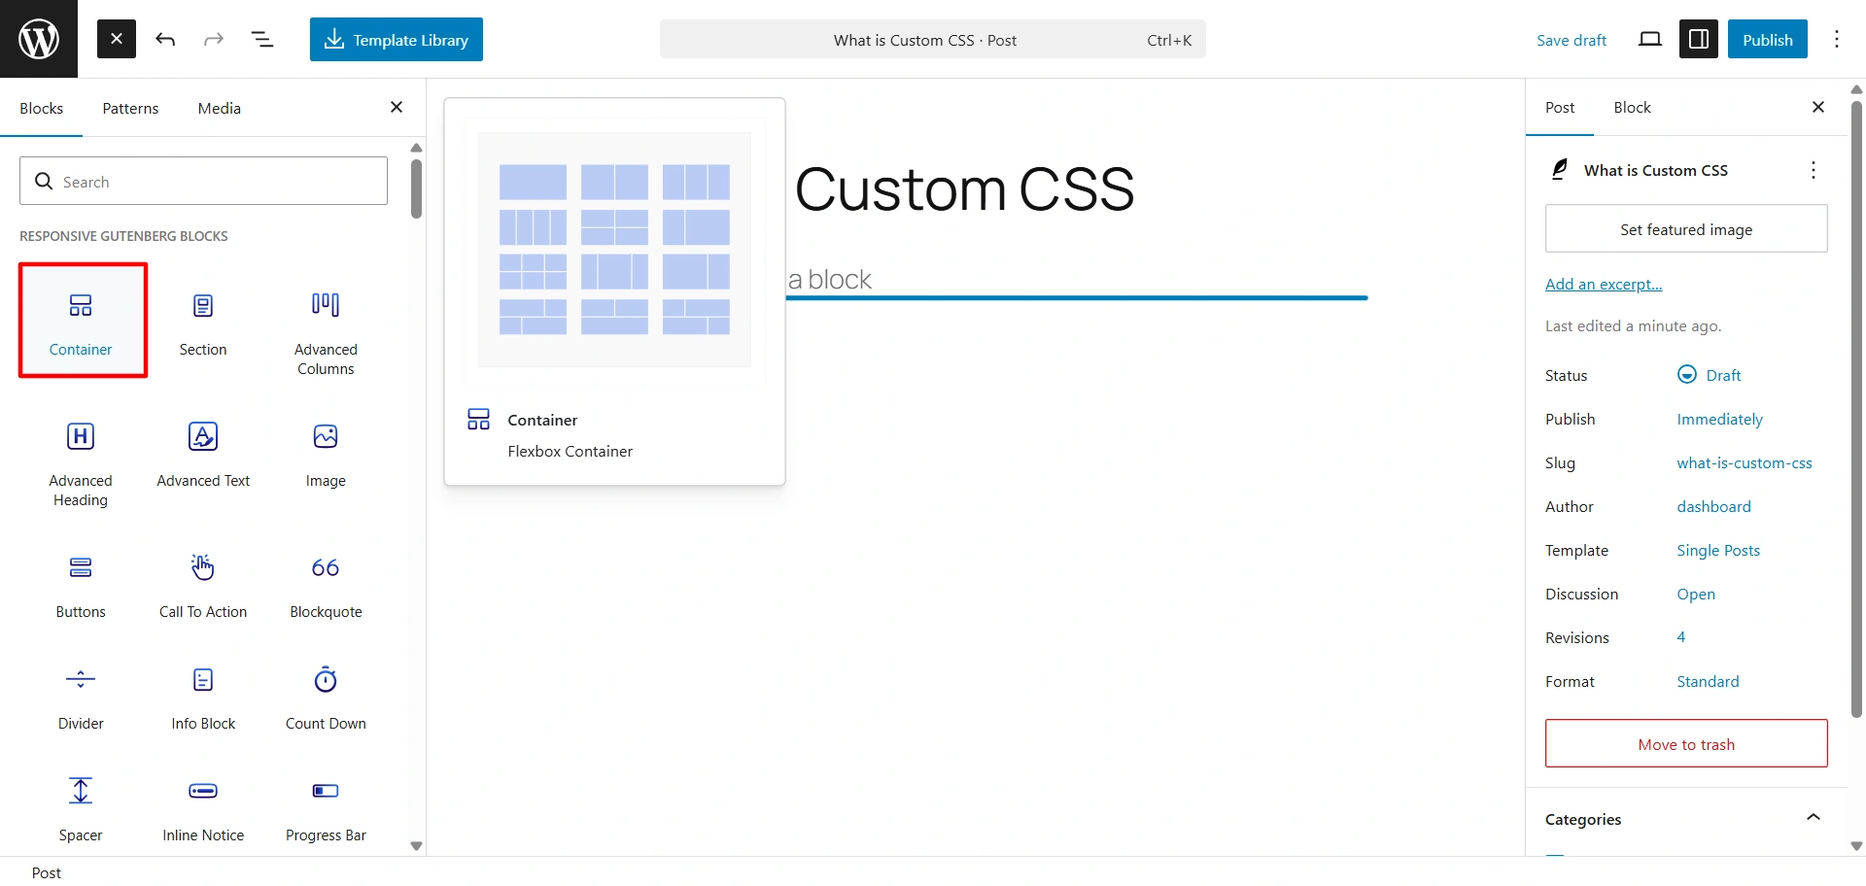Click the Post breadcrumb in footer

pyautogui.click(x=47, y=872)
